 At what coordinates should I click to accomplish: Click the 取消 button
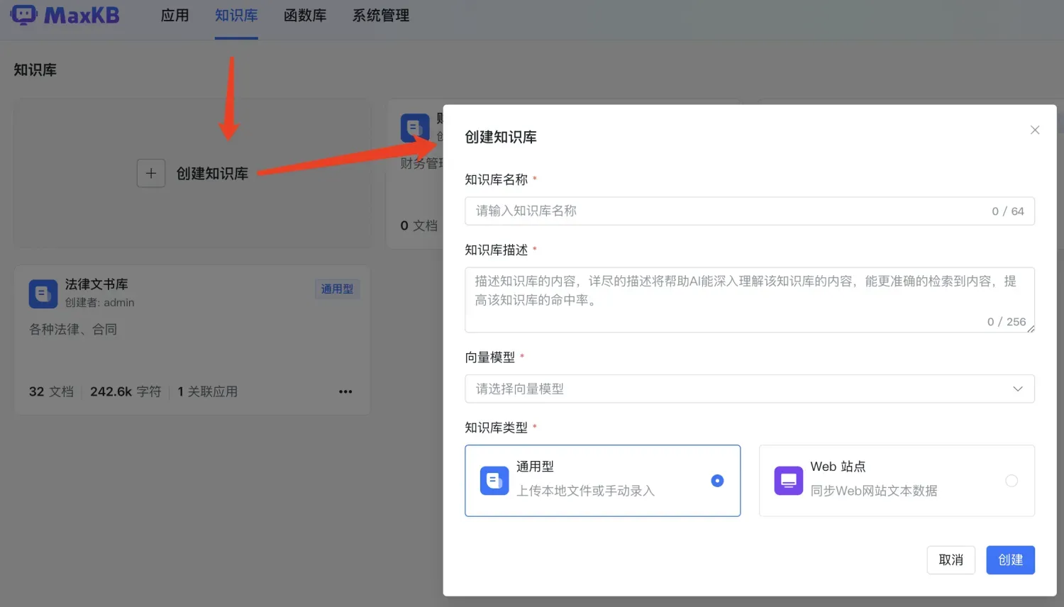(951, 559)
